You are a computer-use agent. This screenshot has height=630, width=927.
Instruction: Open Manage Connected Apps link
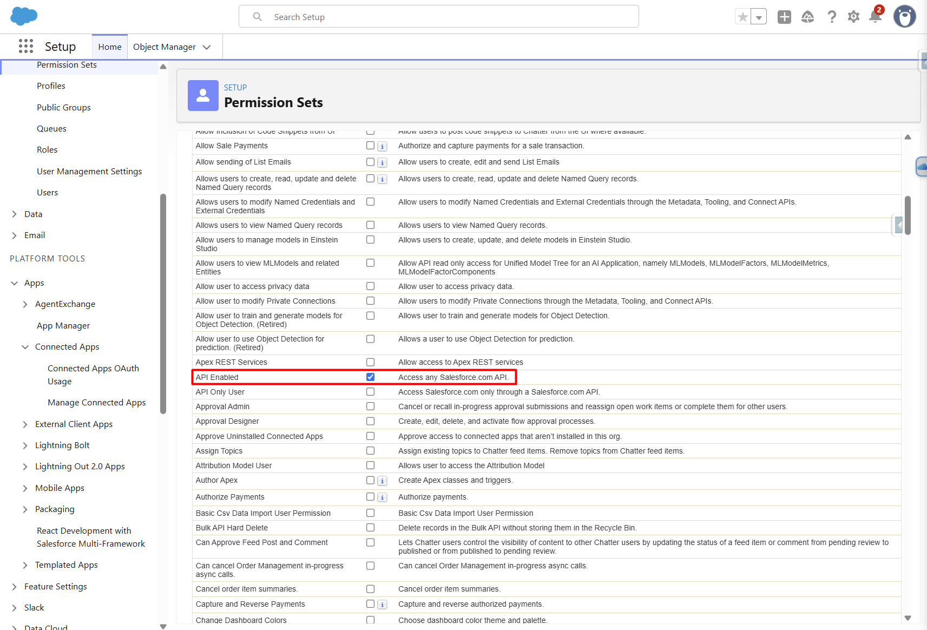pyautogui.click(x=97, y=403)
